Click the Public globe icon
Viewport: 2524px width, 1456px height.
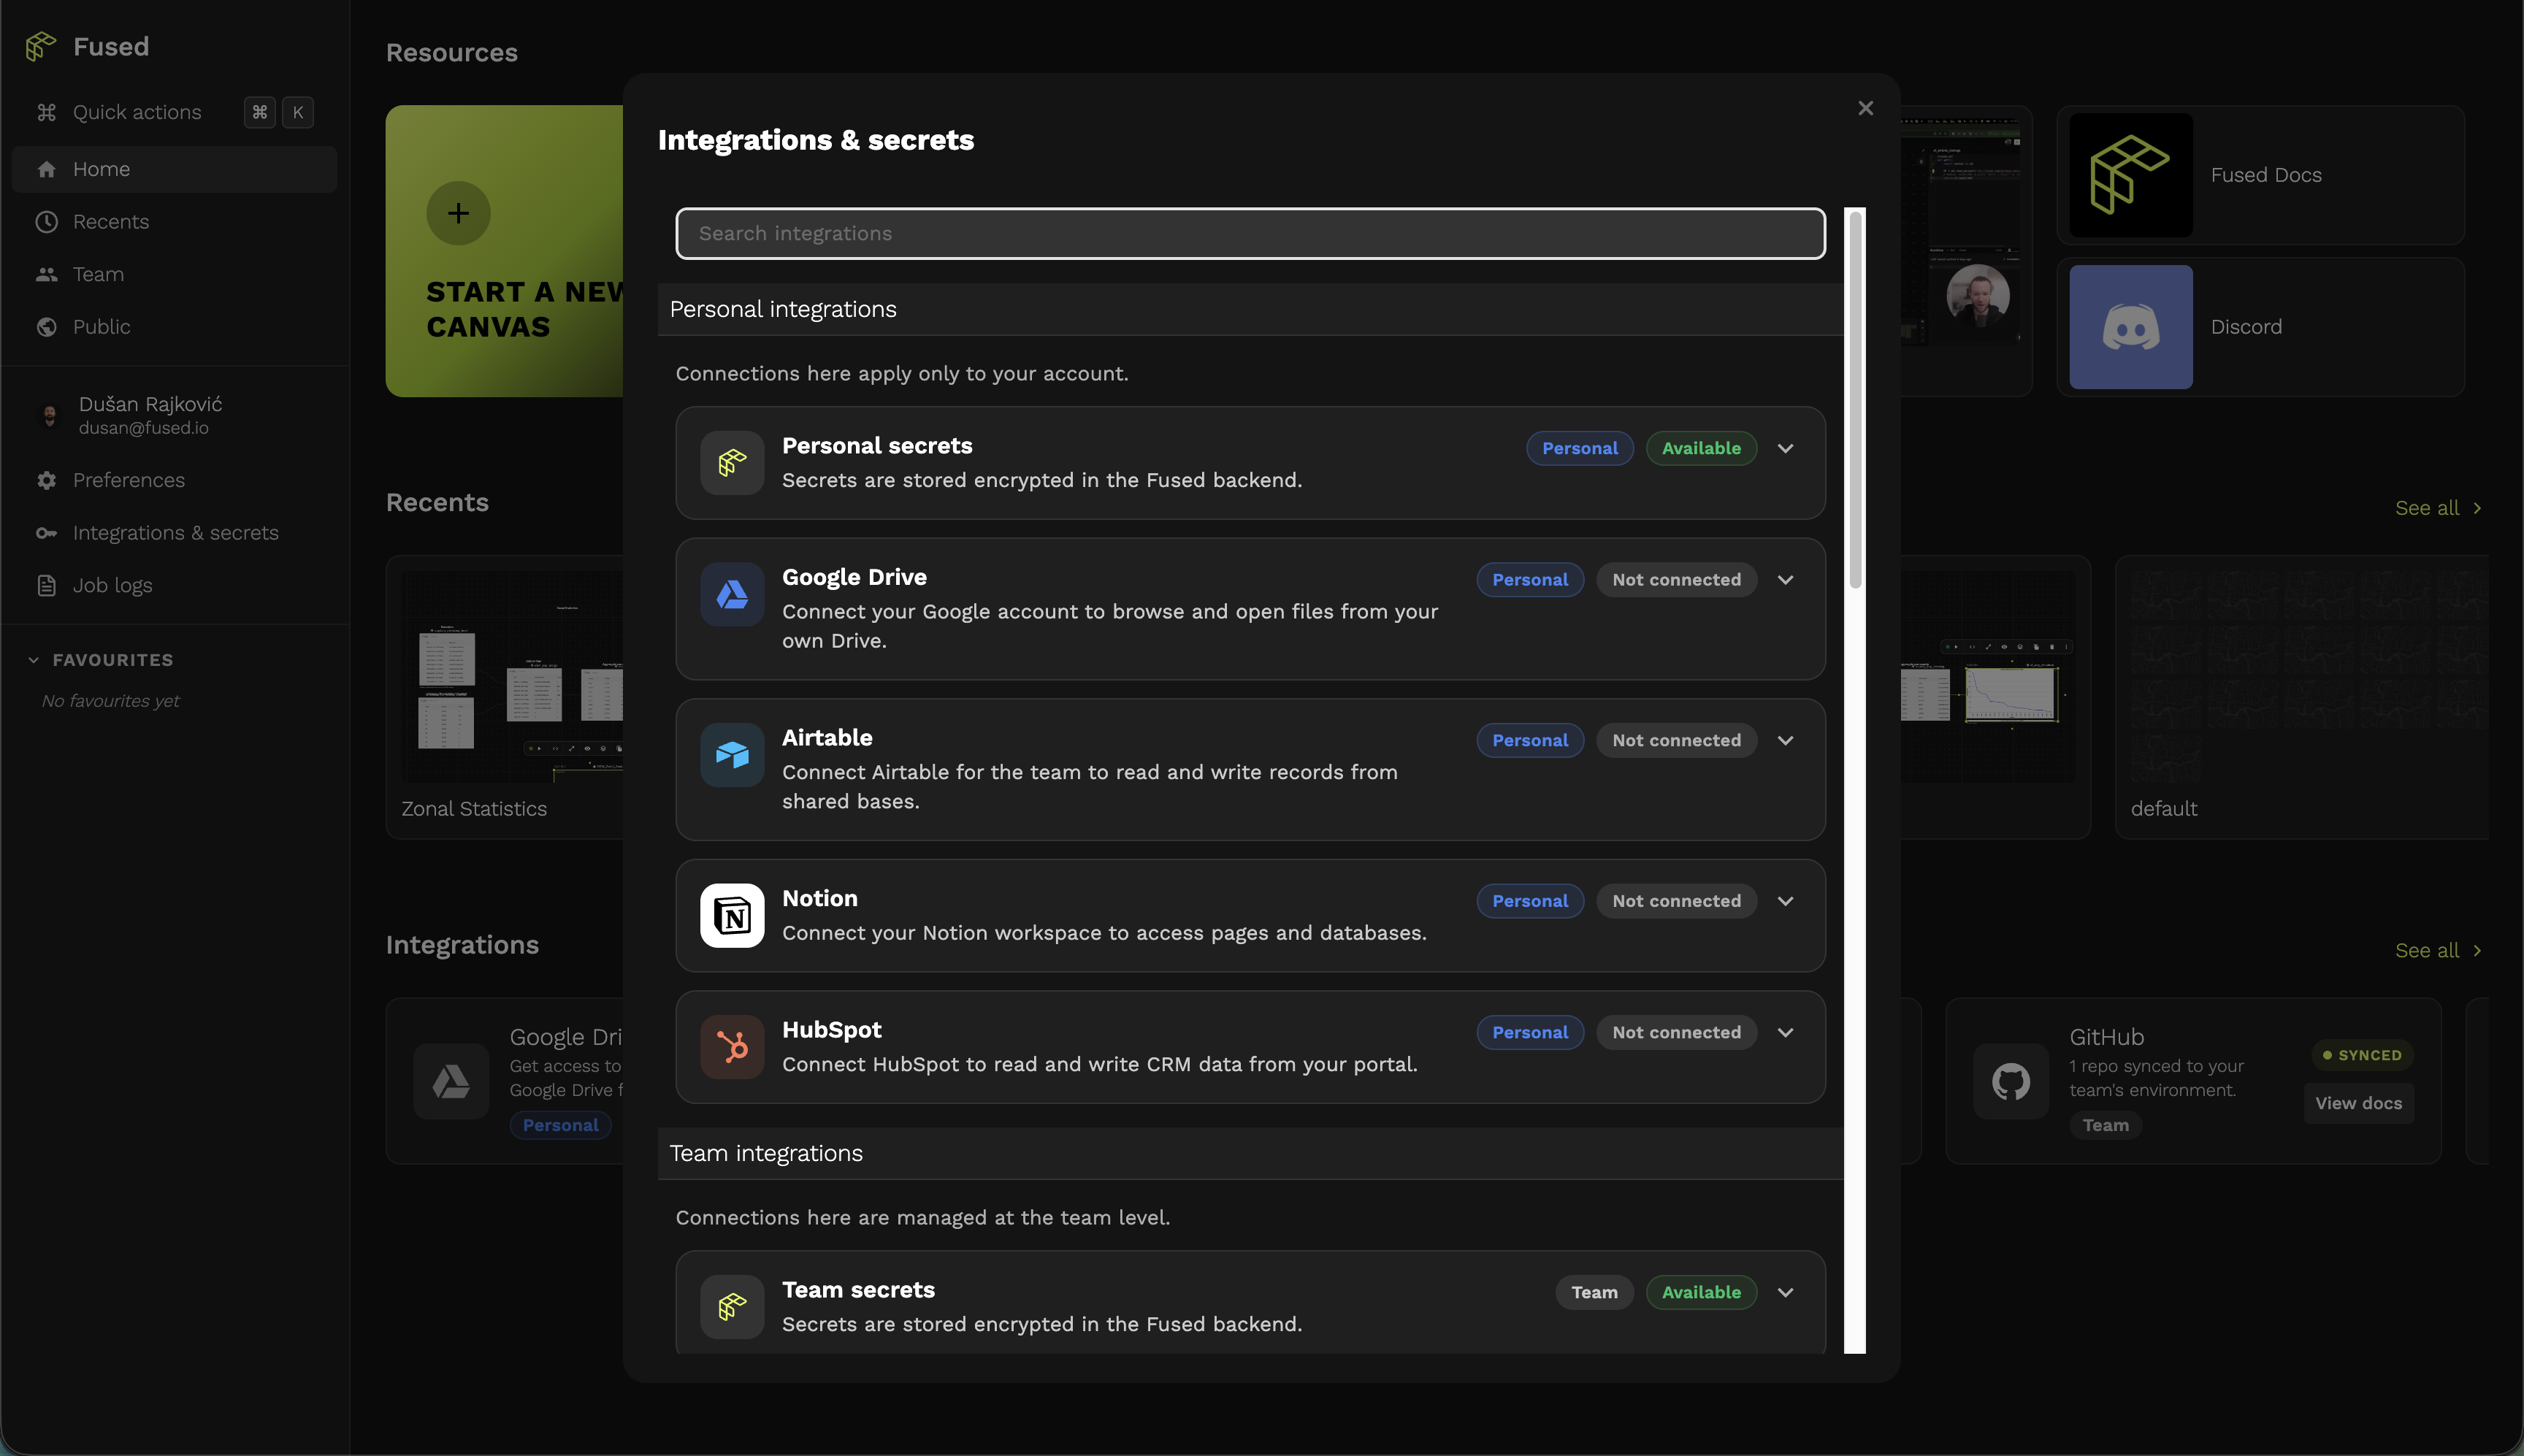(x=46, y=327)
